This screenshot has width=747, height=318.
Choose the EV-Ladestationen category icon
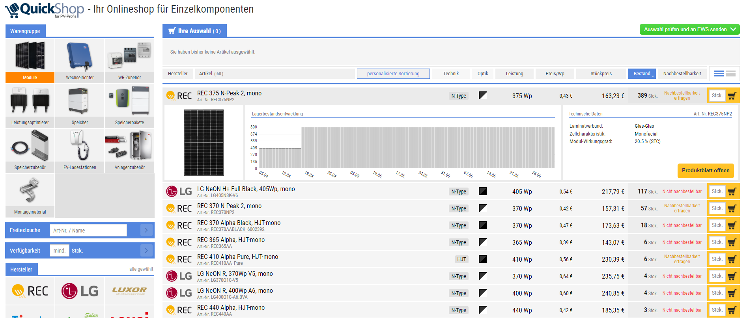point(80,151)
